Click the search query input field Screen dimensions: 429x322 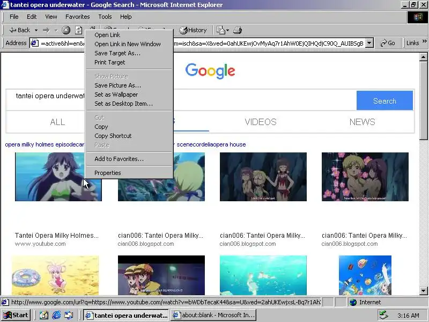pos(181,100)
